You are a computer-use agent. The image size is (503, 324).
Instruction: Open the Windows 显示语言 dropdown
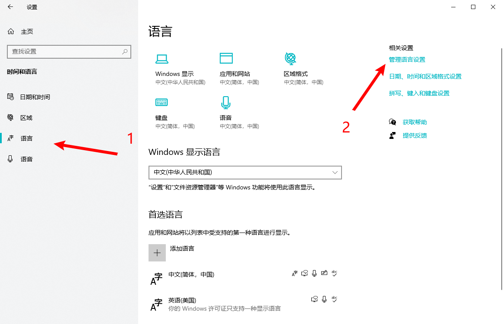click(245, 173)
